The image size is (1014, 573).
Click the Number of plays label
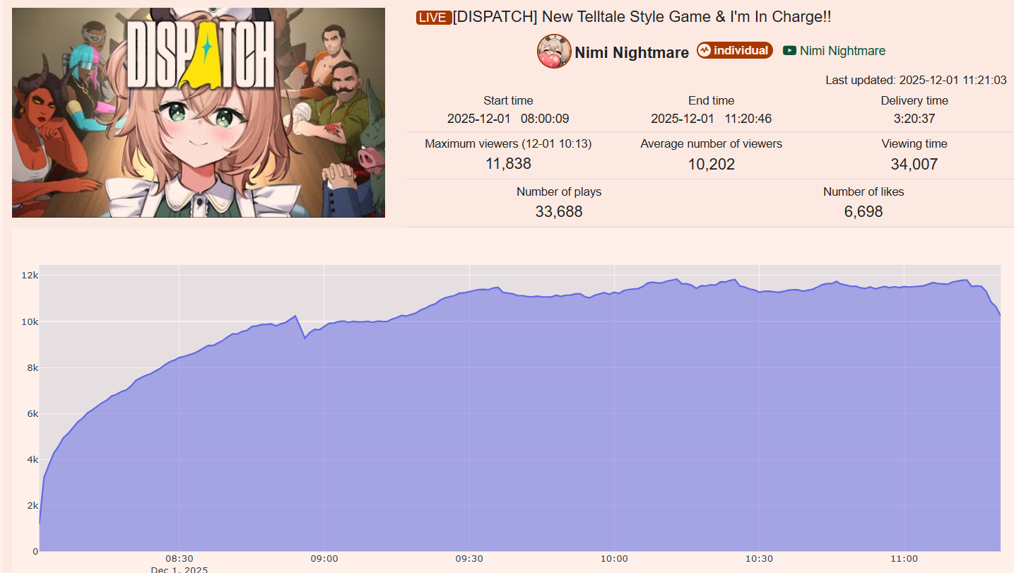click(x=559, y=192)
